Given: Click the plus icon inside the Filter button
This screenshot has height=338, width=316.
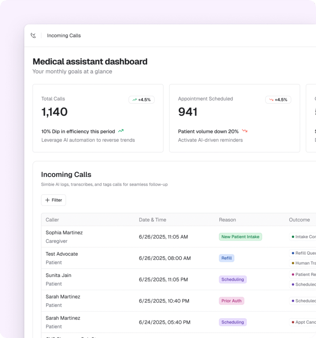Looking at the screenshot, I should click(x=47, y=200).
